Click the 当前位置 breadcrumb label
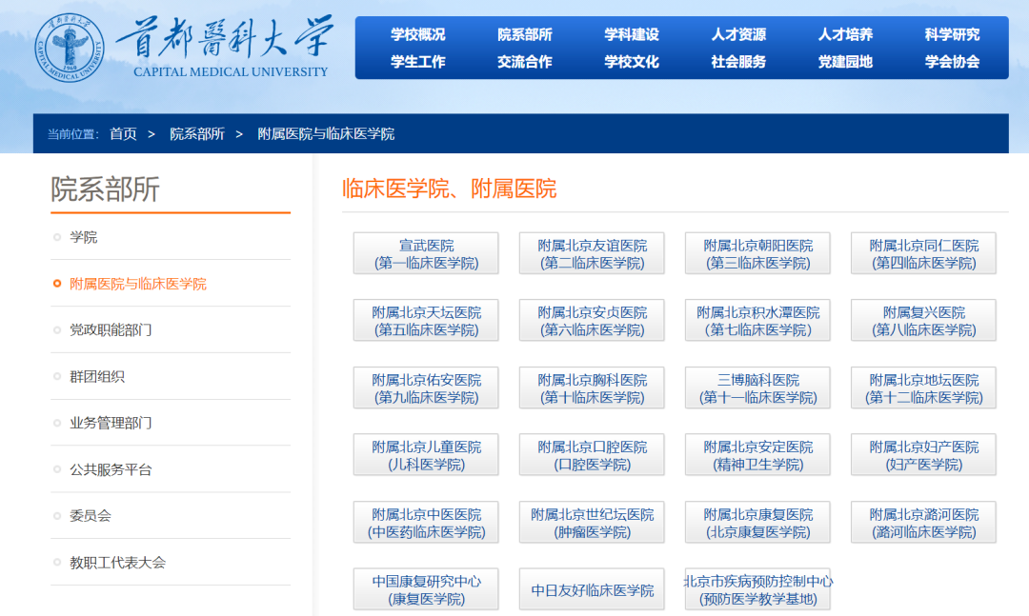1029x616 pixels. coord(72,134)
